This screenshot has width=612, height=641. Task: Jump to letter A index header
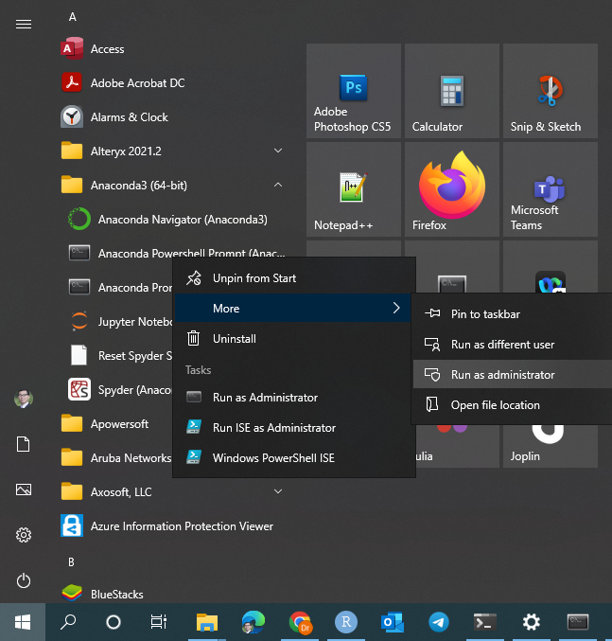click(x=72, y=17)
